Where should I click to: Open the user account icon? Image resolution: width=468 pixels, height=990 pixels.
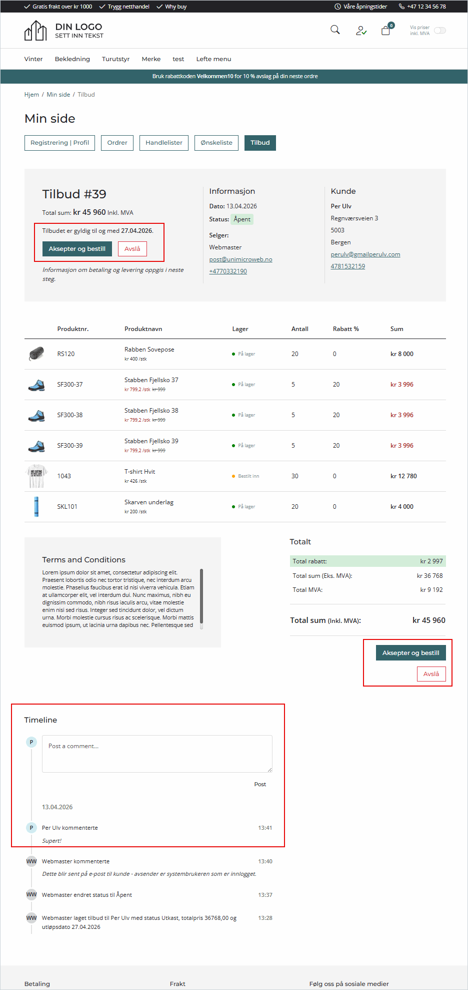point(361,31)
